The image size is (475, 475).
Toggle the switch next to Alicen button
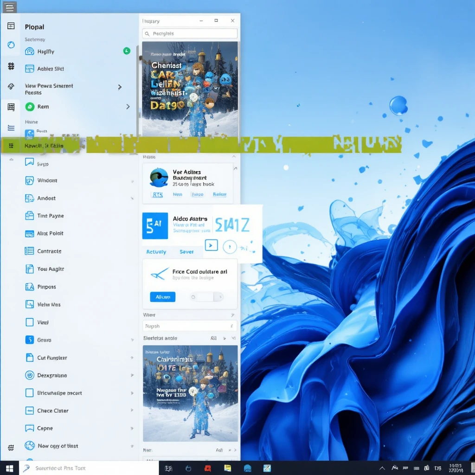207,297
